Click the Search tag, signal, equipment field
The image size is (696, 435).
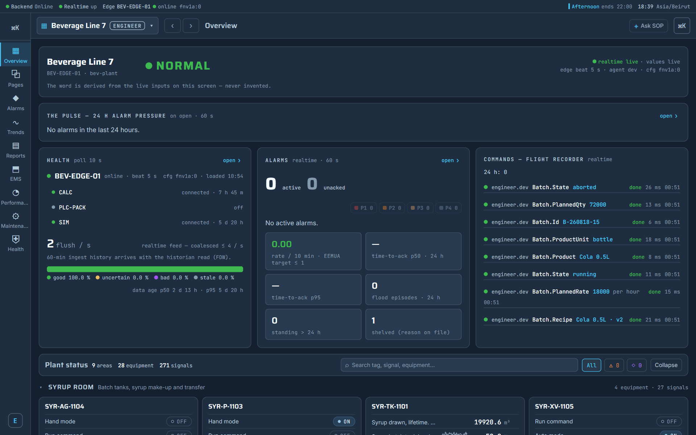459,365
